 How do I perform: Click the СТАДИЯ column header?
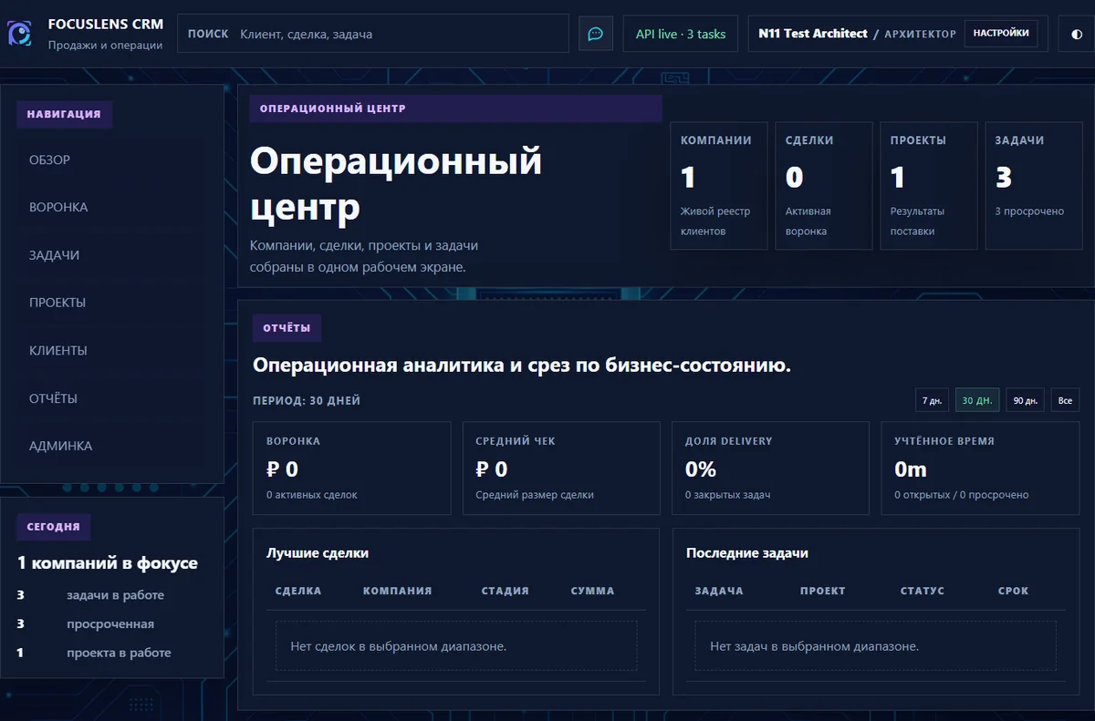click(506, 591)
